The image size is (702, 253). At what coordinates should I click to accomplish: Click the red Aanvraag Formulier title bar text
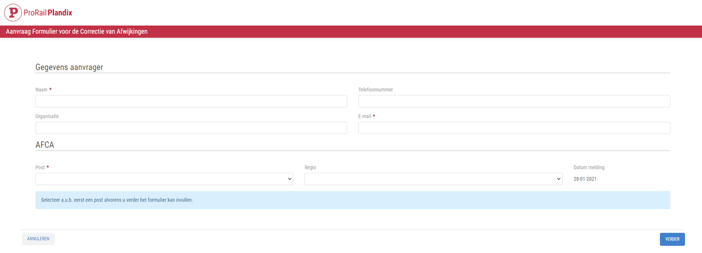click(77, 32)
